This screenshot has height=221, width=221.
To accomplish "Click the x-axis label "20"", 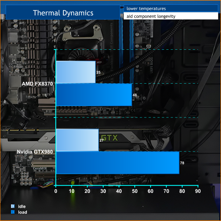I will point(87,191).
